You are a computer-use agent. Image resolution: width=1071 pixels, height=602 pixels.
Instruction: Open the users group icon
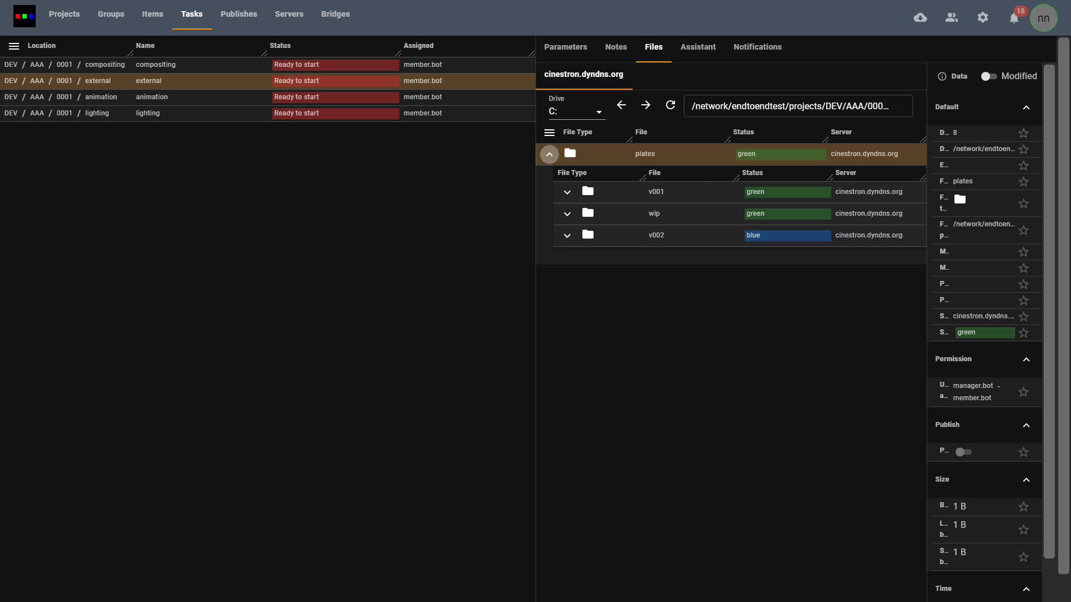[x=952, y=18]
